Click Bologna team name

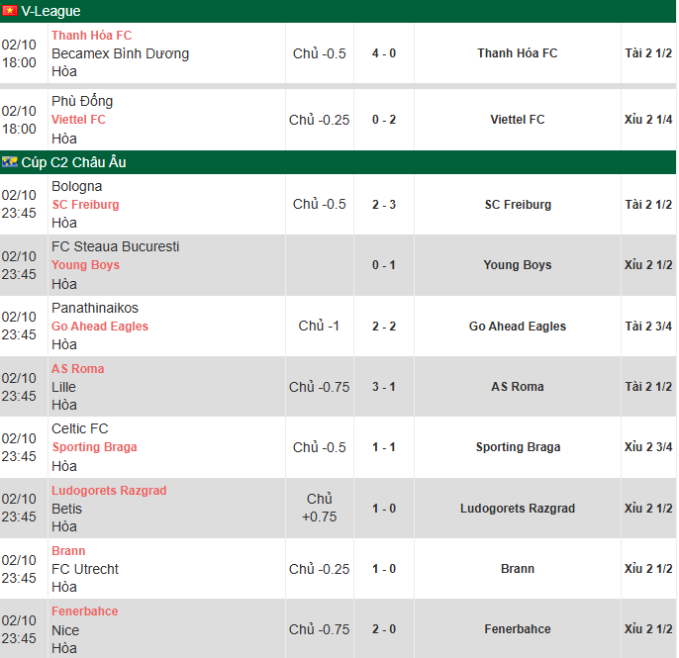[x=77, y=186]
